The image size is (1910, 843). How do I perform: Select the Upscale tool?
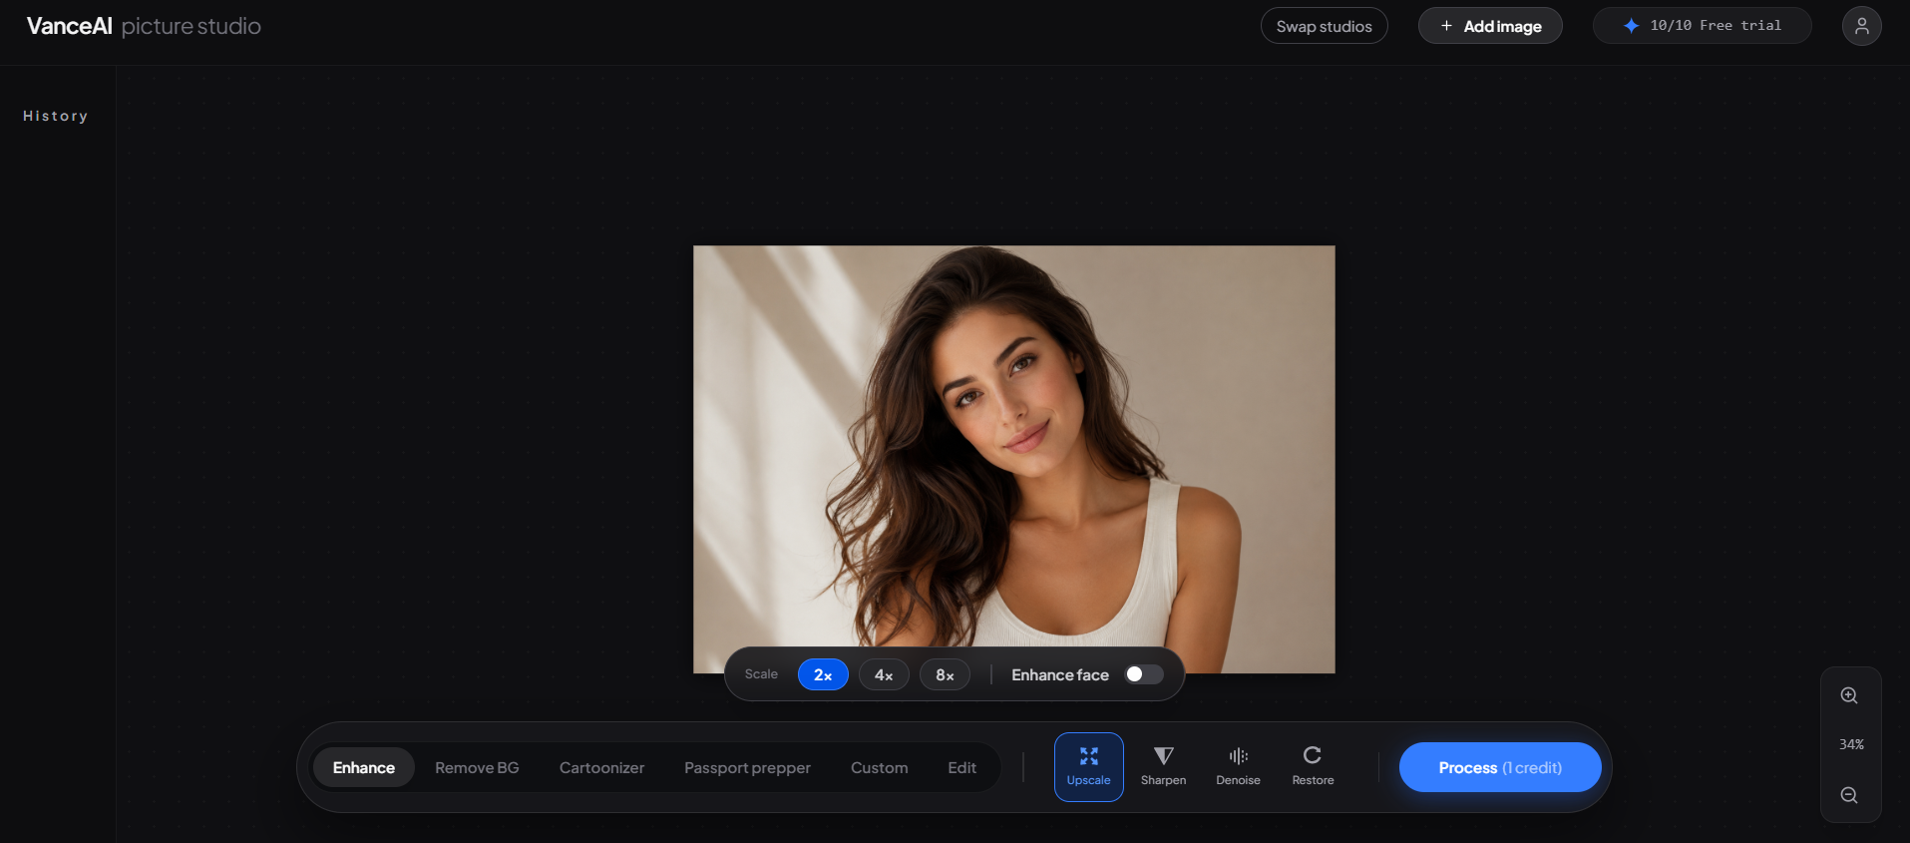(x=1088, y=766)
